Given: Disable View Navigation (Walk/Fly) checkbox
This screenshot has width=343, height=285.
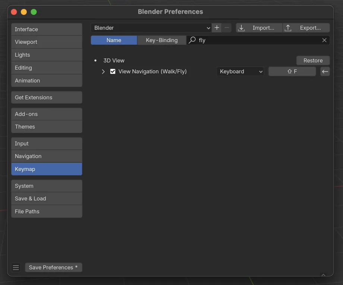Looking at the screenshot, I should tap(113, 72).
